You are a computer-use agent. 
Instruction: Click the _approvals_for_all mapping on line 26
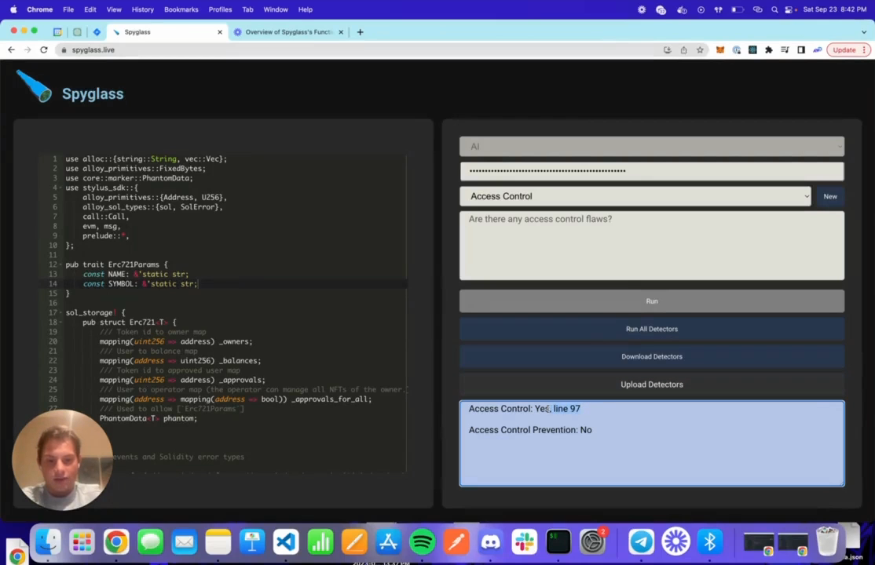tap(236, 399)
